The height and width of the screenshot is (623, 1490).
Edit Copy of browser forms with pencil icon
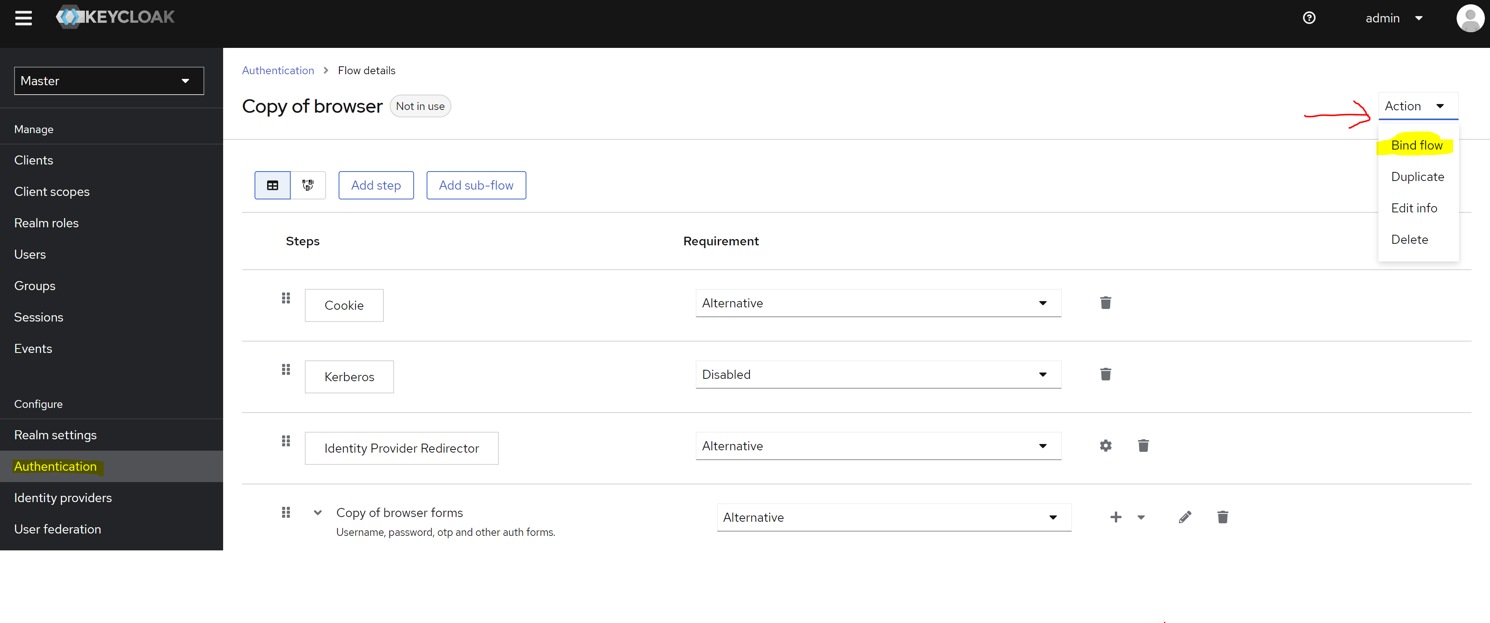[x=1185, y=517]
